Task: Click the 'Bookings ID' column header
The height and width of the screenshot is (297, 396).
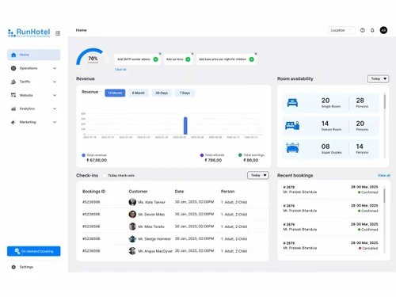Action: click(93, 192)
